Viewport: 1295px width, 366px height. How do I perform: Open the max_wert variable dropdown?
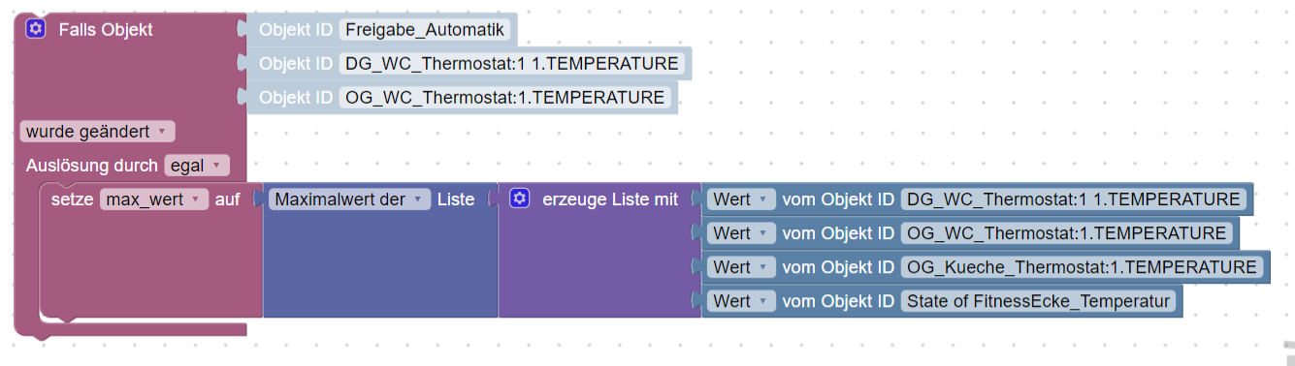(154, 199)
